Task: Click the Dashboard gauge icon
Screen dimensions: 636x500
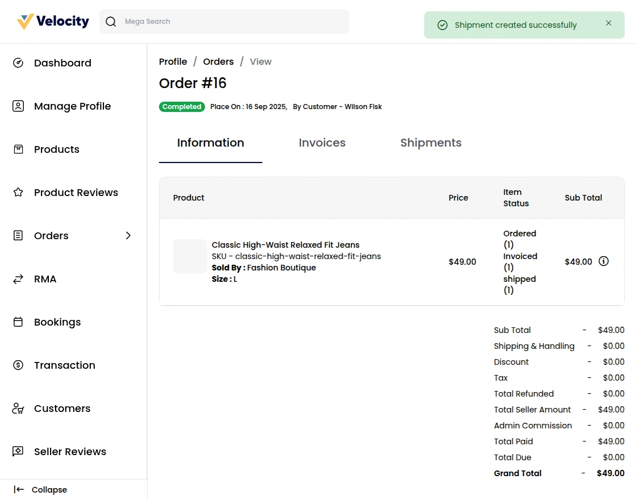Action: 18,63
